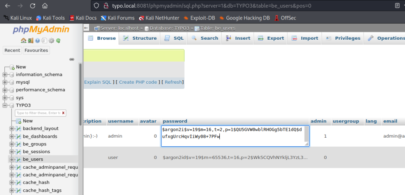Expand cache_hash_tags table node
Image resolution: width=405 pixels, height=195 pixels.
pyautogui.click(x=12, y=190)
